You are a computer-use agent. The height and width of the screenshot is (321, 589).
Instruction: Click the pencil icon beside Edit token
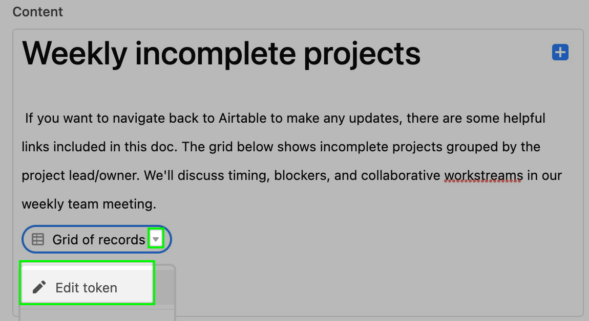pos(39,287)
